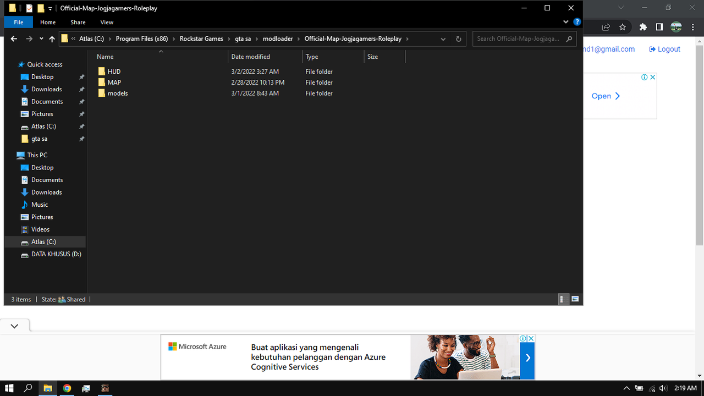Open Videos under This PC
This screenshot has height=396, width=704.
pos(40,229)
